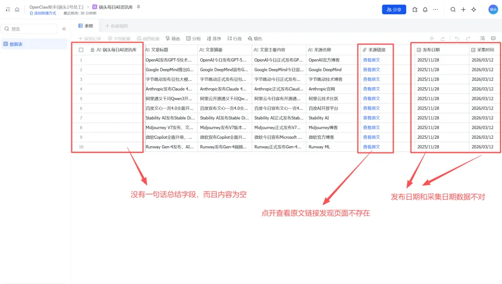
Task: Select row number 10
Action: coord(81,147)
